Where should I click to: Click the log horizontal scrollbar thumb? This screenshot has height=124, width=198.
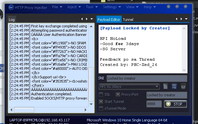(24, 110)
